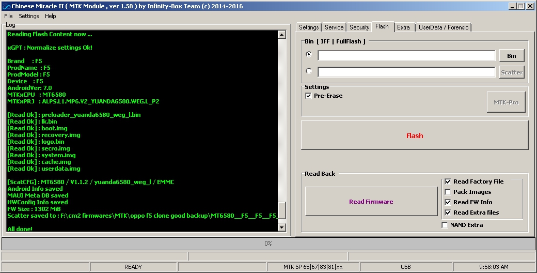Open the UserData / Forensic tab
Screen dimensions: 537x273
click(444, 27)
